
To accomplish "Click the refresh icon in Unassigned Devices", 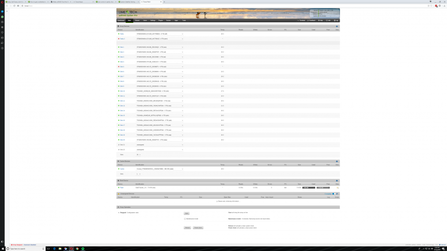I will coord(337,194).
